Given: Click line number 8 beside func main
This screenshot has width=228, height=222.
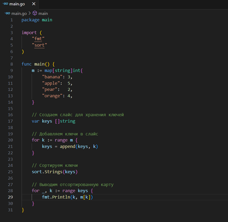Looking at the screenshot, I should (11, 64).
